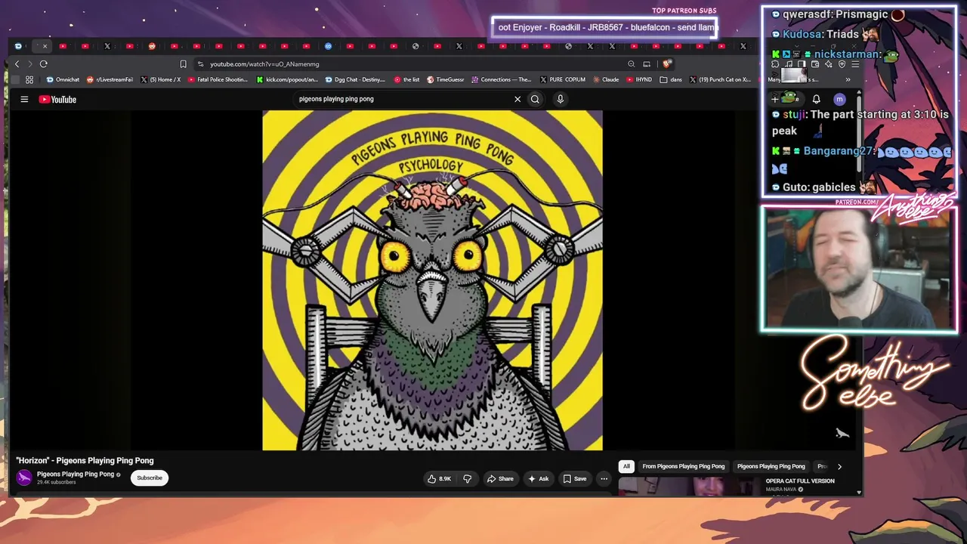The width and height of the screenshot is (967, 544).
Task: Open the OPERA CAT FULL VERSION video
Action: point(800,481)
